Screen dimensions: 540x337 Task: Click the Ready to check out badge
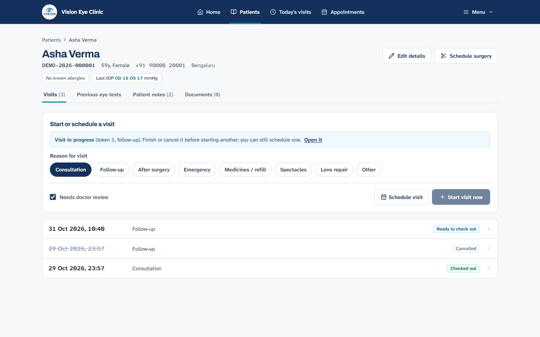pos(456,229)
